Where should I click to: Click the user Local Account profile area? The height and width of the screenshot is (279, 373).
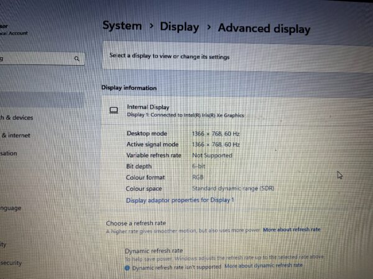14,30
